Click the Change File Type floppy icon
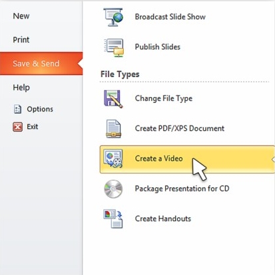This screenshot has width=275, height=275. [113, 99]
